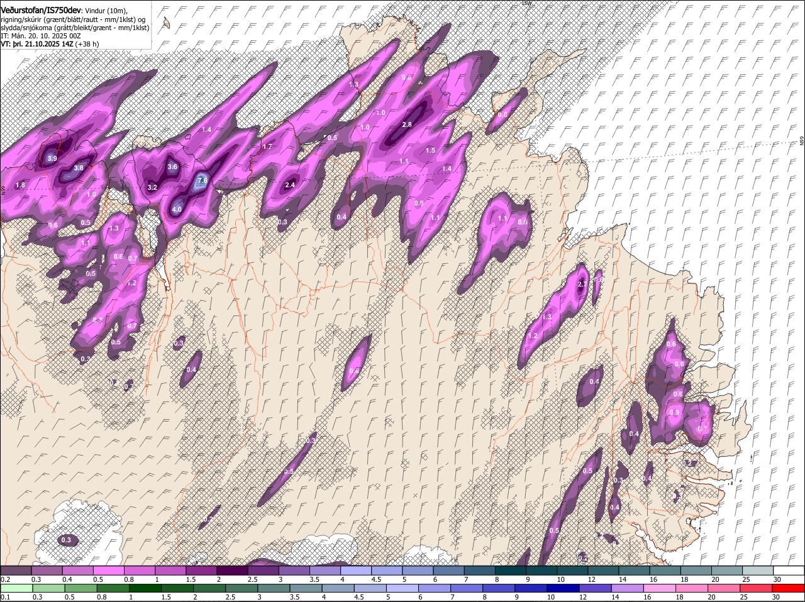805x602 pixels.
Task: Select the 'IT: Mán. 20. 10. 2025 00Z' line
Action: tap(40, 36)
